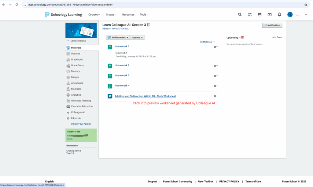Viewport: 313px width, 187px height.
Task: Expand the Courses dropdown menu
Action: 94,15
